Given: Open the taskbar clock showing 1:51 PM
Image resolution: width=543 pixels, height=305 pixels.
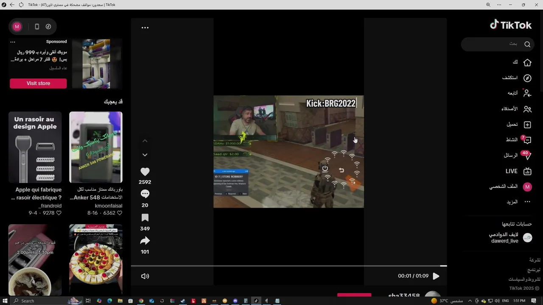Looking at the screenshot, I should click(x=519, y=301).
